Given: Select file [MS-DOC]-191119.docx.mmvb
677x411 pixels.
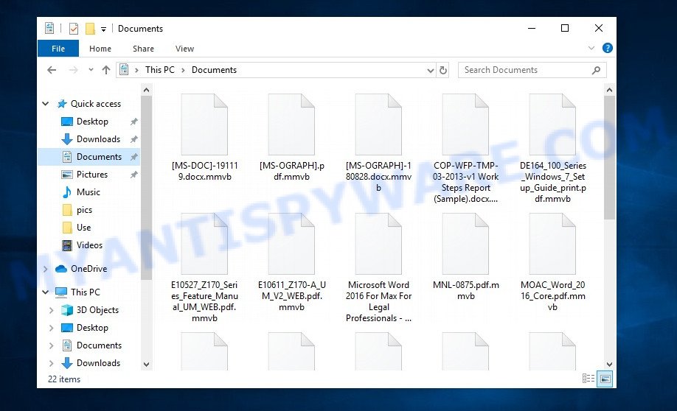Looking at the screenshot, I should tap(205, 138).
